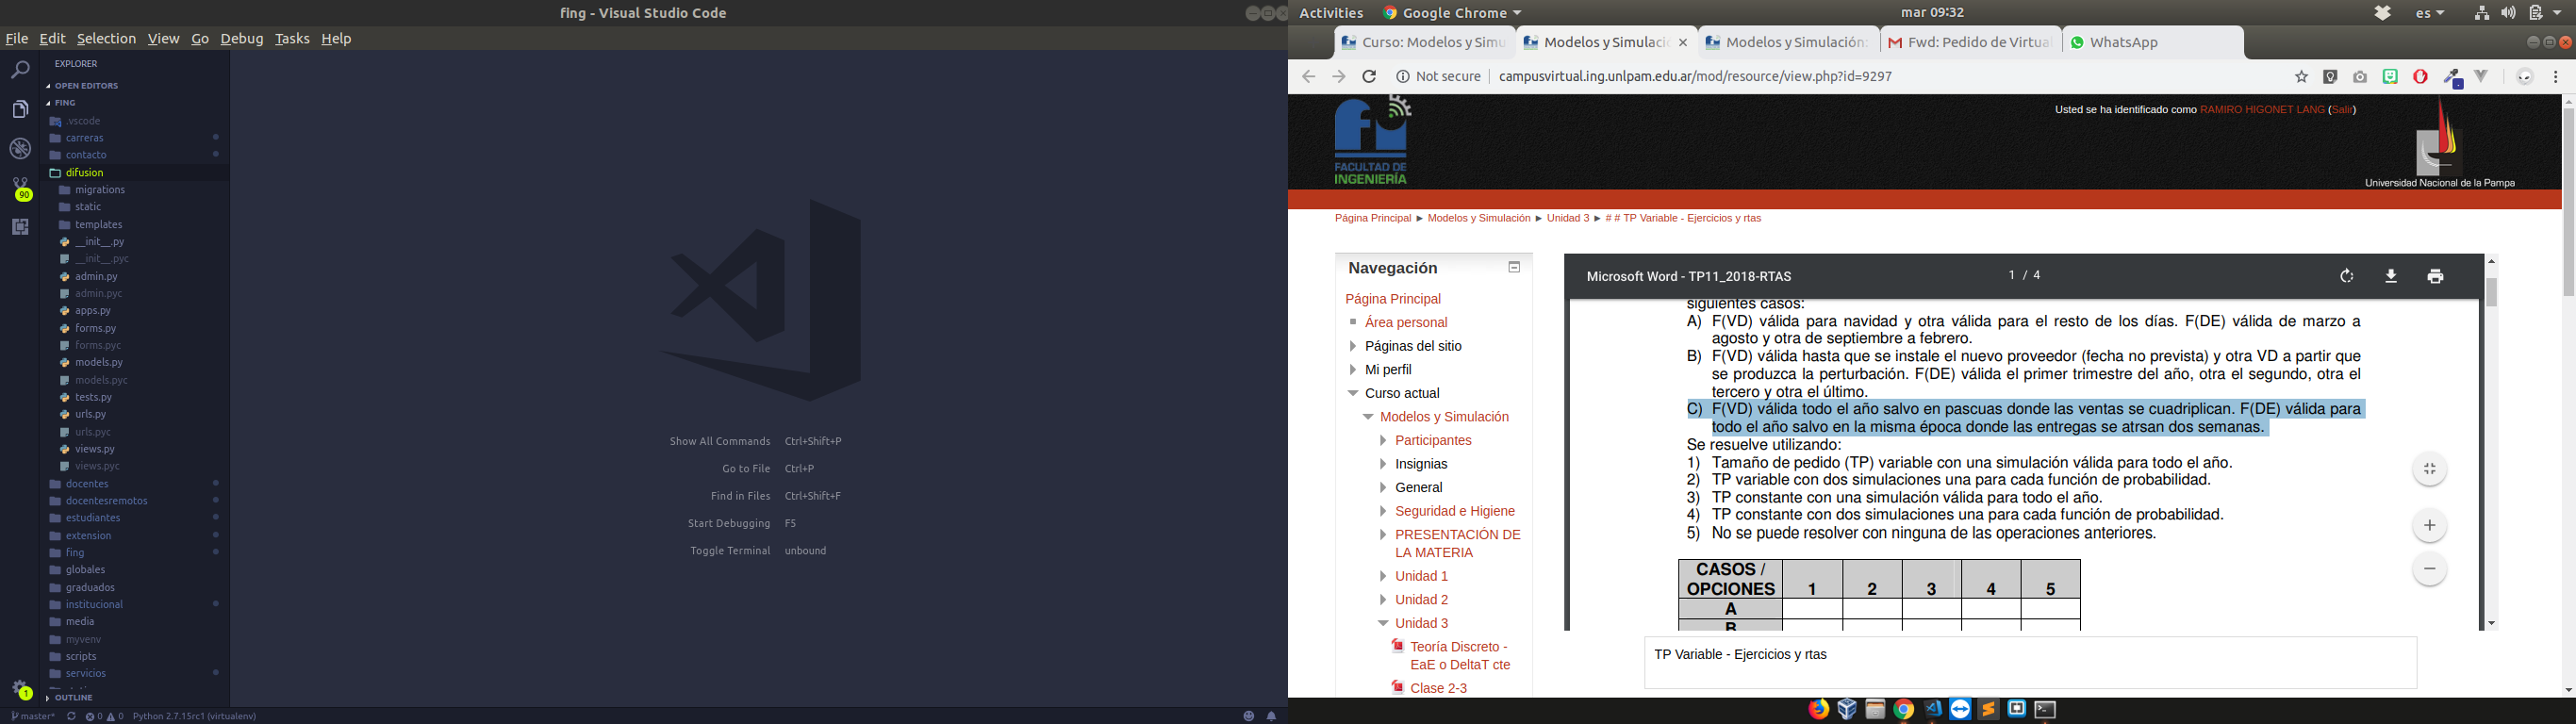
Task: Launch Firefox from the dock
Action: tap(1818, 709)
